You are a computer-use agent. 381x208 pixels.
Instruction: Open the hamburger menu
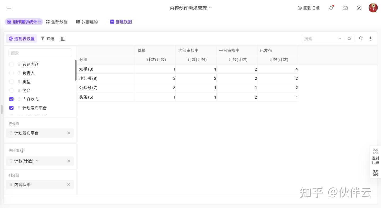pos(9,8)
